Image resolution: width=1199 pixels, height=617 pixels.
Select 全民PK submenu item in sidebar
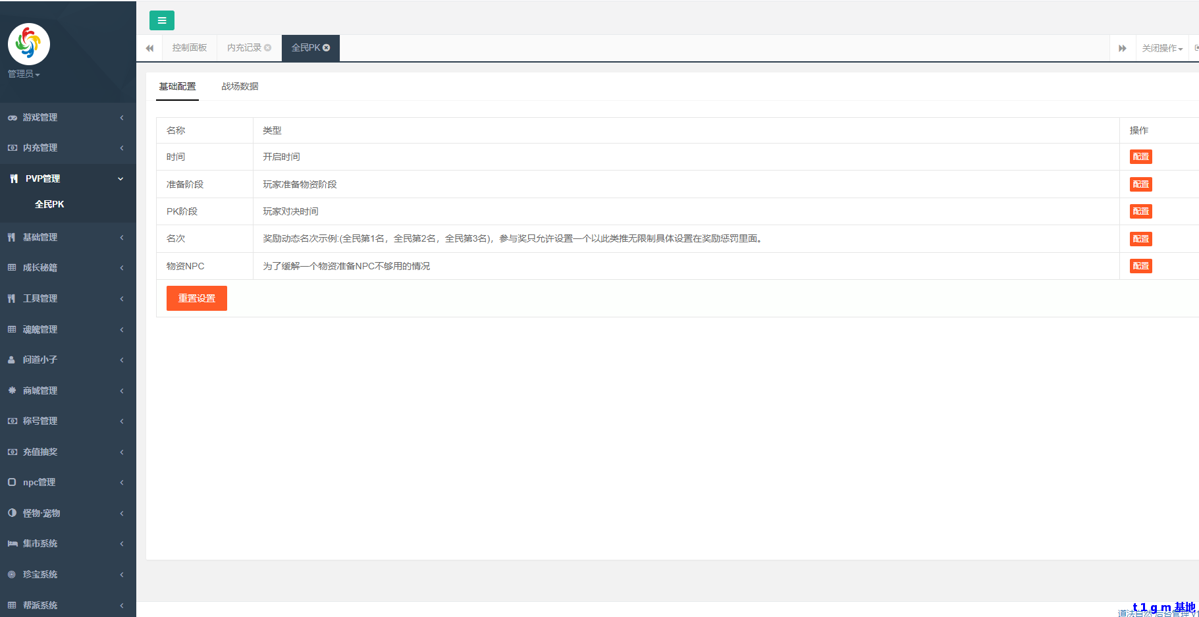pyautogui.click(x=49, y=204)
